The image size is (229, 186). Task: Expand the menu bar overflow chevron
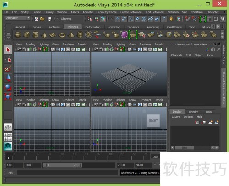(224, 12)
